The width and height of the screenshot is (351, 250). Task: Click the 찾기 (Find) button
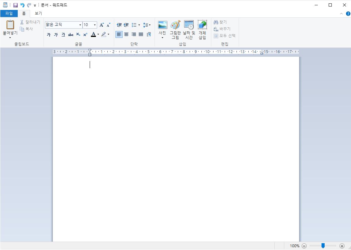pos(220,22)
